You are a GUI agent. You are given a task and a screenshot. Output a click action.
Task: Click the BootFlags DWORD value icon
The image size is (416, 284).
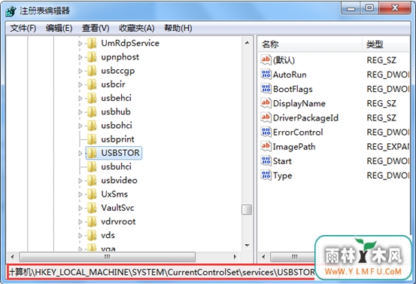tap(266, 89)
